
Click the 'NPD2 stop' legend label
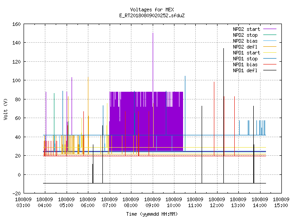pyautogui.click(x=245, y=35)
